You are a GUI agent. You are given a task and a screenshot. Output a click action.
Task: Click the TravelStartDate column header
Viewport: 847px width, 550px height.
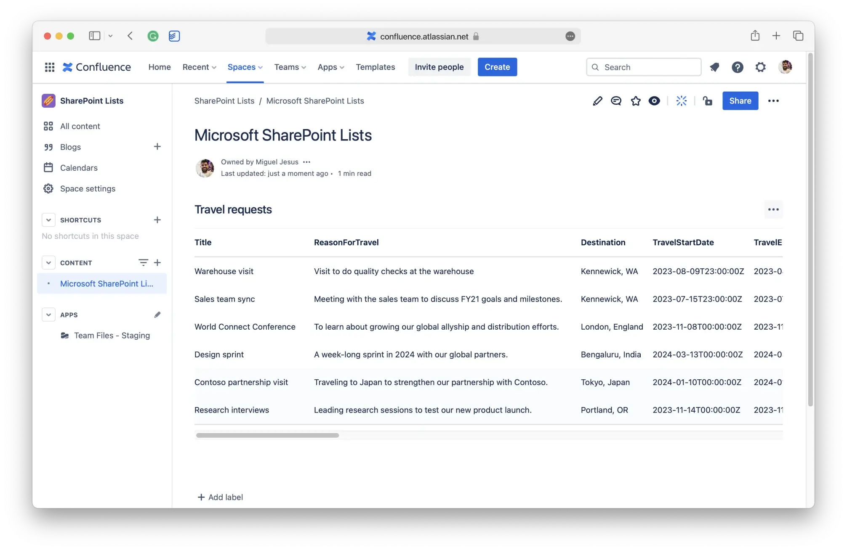[x=683, y=243]
